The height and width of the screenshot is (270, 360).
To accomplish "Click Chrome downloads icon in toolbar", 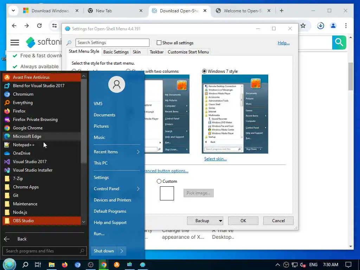I will click(321, 25).
